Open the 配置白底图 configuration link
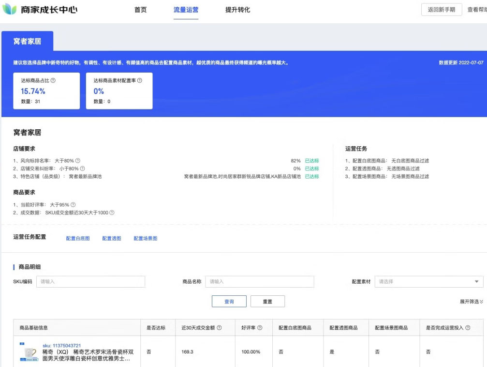The image size is (487, 367). pyautogui.click(x=78, y=238)
